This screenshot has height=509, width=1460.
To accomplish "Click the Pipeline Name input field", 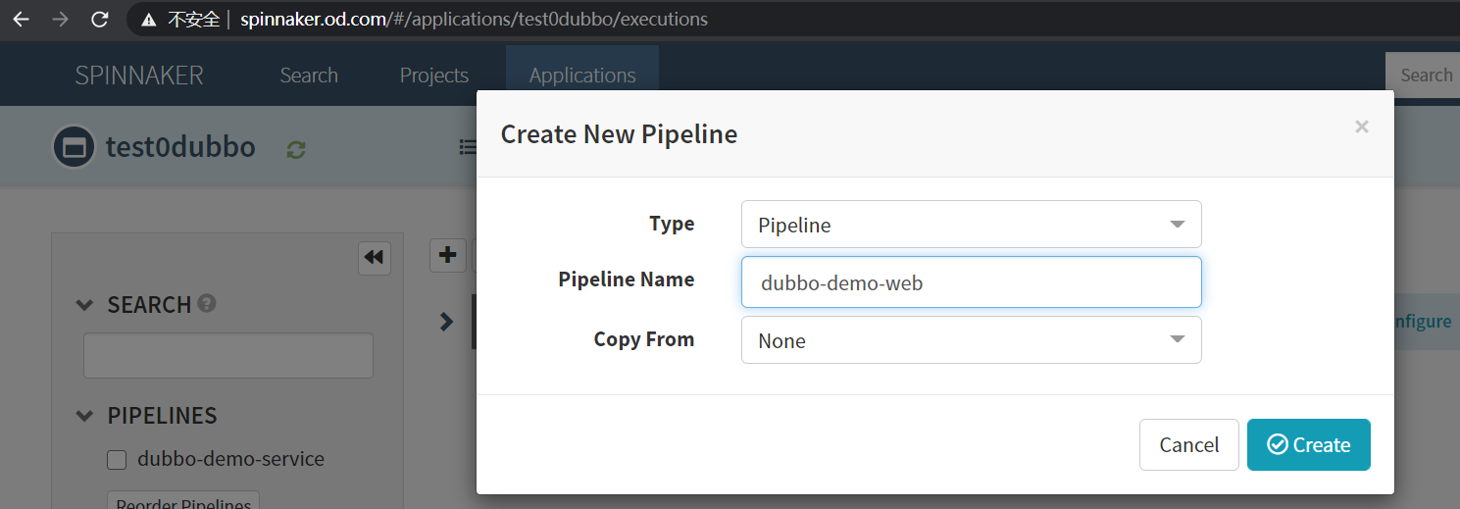I will coord(971,282).
